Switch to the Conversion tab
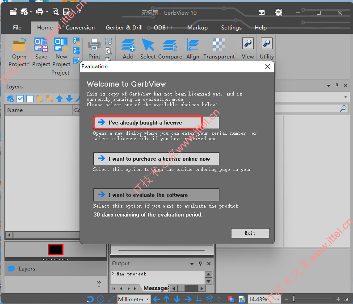 click(80, 28)
